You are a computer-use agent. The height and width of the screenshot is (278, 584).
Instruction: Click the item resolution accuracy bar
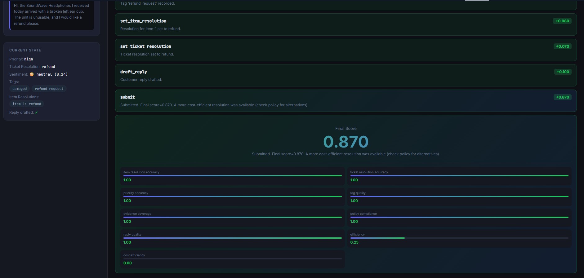(232, 176)
